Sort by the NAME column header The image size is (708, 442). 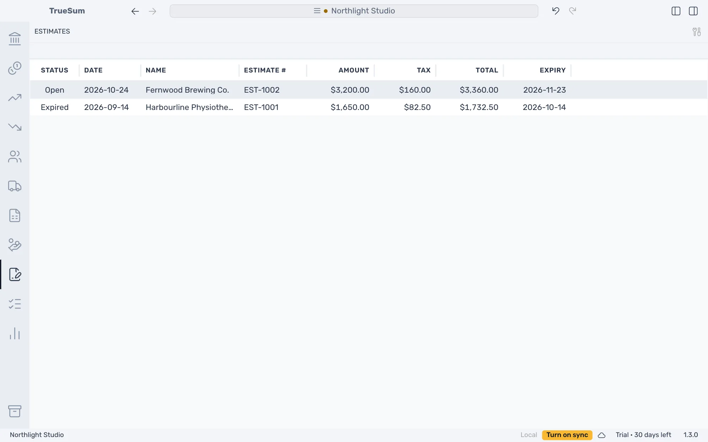(x=156, y=70)
